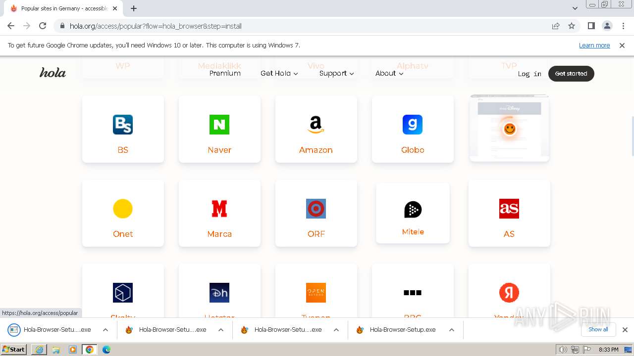Go to the hola logo homepage
634x356 pixels.
pyautogui.click(x=53, y=73)
